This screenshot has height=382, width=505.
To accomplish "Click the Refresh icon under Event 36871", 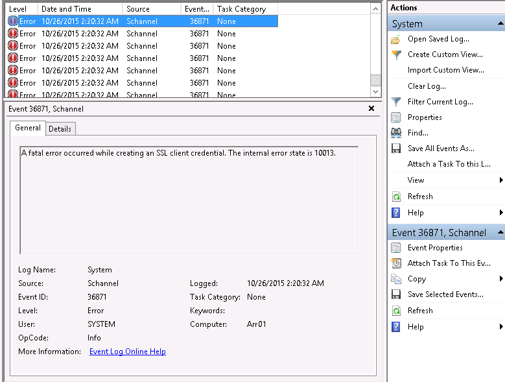I will point(396,311).
